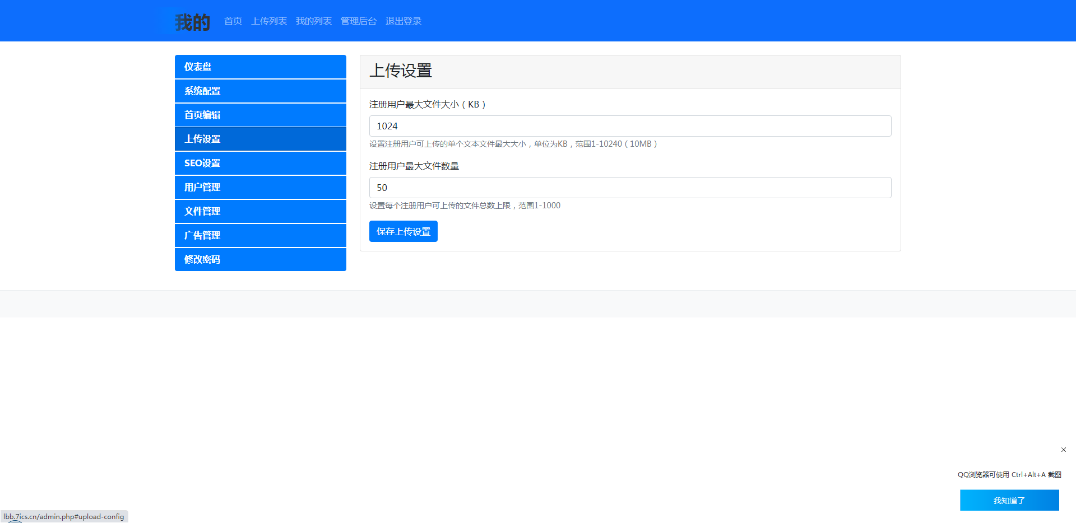Go to 上传列表 in top navigation
The width and height of the screenshot is (1076, 523).
point(269,21)
